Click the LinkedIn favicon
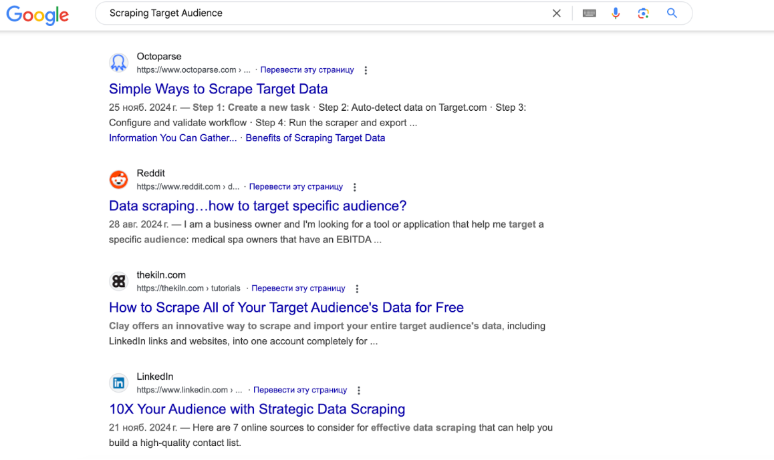 pyautogui.click(x=118, y=383)
